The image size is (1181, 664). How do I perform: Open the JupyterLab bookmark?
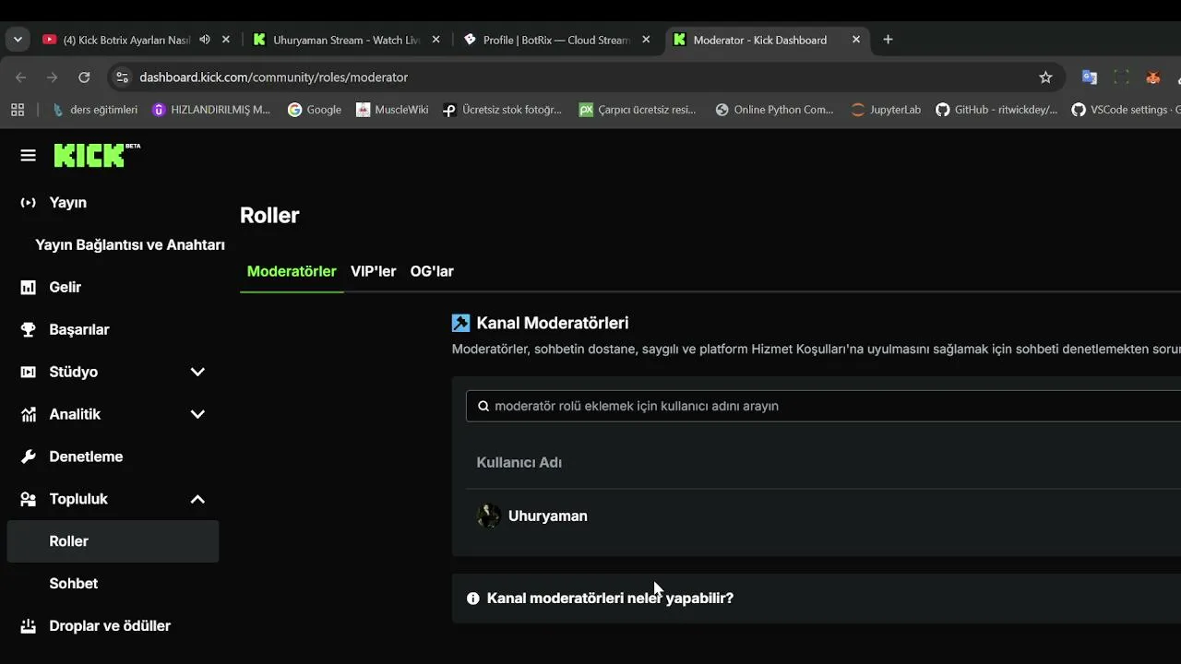pos(886,110)
